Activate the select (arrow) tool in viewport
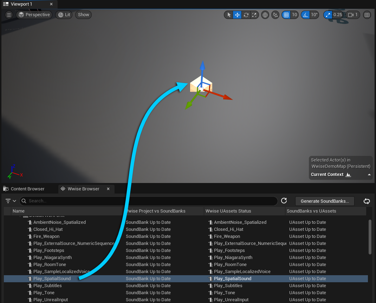This screenshot has width=376, height=303. click(229, 15)
